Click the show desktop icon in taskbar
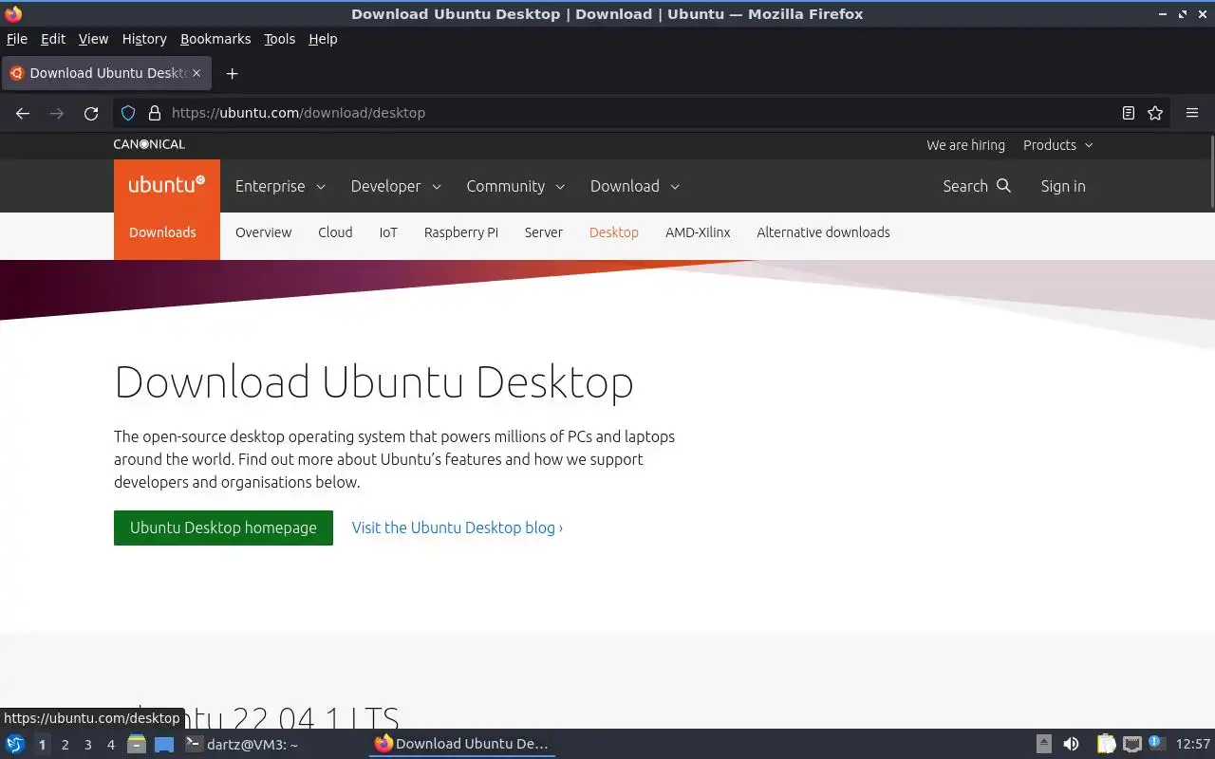The width and height of the screenshot is (1215, 759). 164,745
